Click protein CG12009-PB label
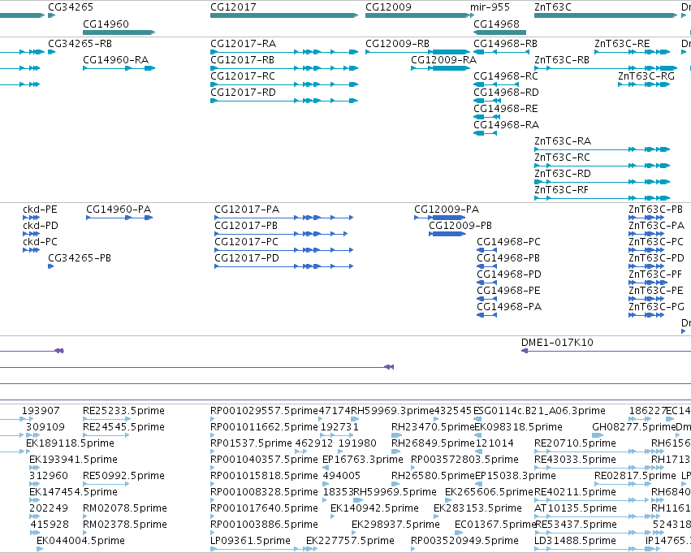This screenshot has width=691, height=553. (x=460, y=226)
